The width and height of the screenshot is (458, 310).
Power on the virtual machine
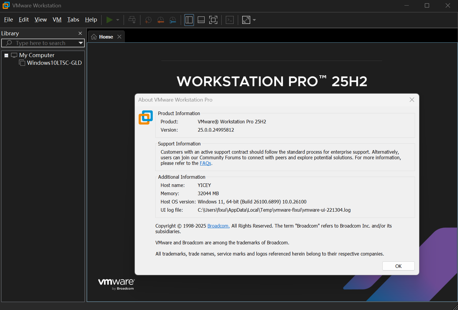pyautogui.click(x=109, y=20)
